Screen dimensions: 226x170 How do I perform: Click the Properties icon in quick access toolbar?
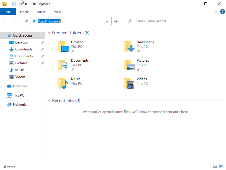pyautogui.click(x=14, y=4)
